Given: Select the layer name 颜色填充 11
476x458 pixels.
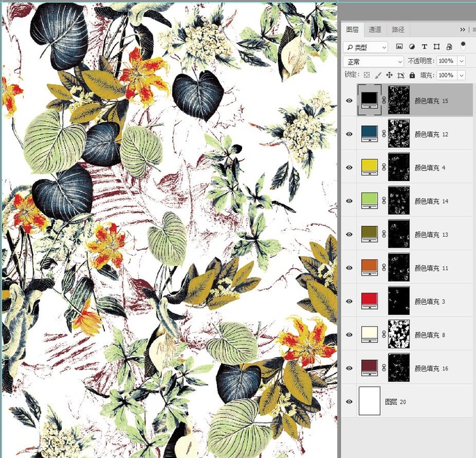Looking at the screenshot, I should coord(431,268).
